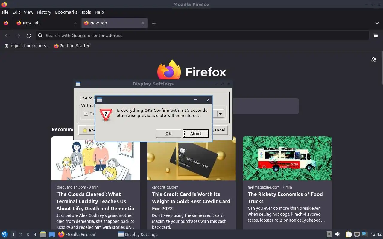The width and height of the screenshot is (383, 239).
Task: Open the Edit menu
Action: pyautogui.click(x=16, y=12)
